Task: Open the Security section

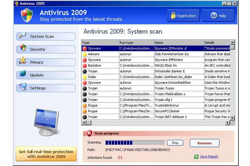Action: [46, 49]
